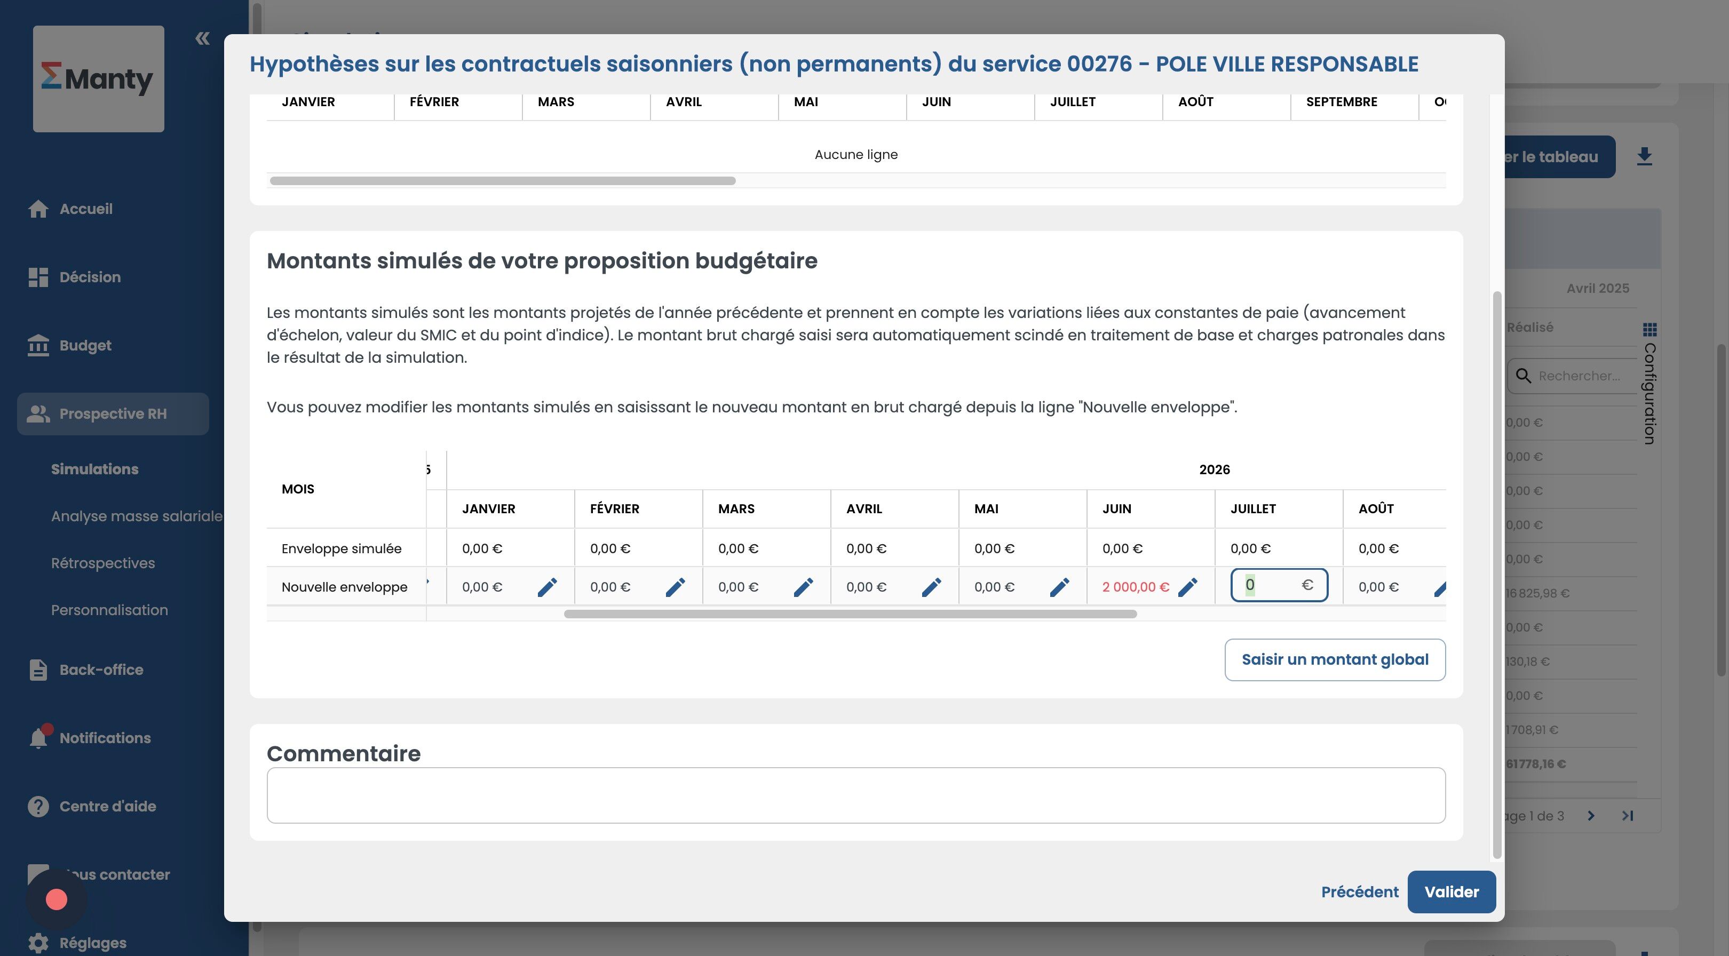Edit the Juin 2 000,00 € amount

(1187, 587)
